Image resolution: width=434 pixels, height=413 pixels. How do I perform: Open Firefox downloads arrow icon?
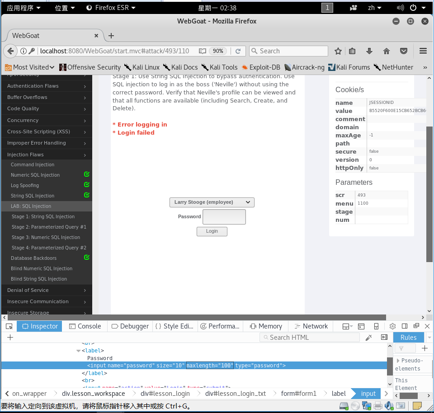click(369, 51)
